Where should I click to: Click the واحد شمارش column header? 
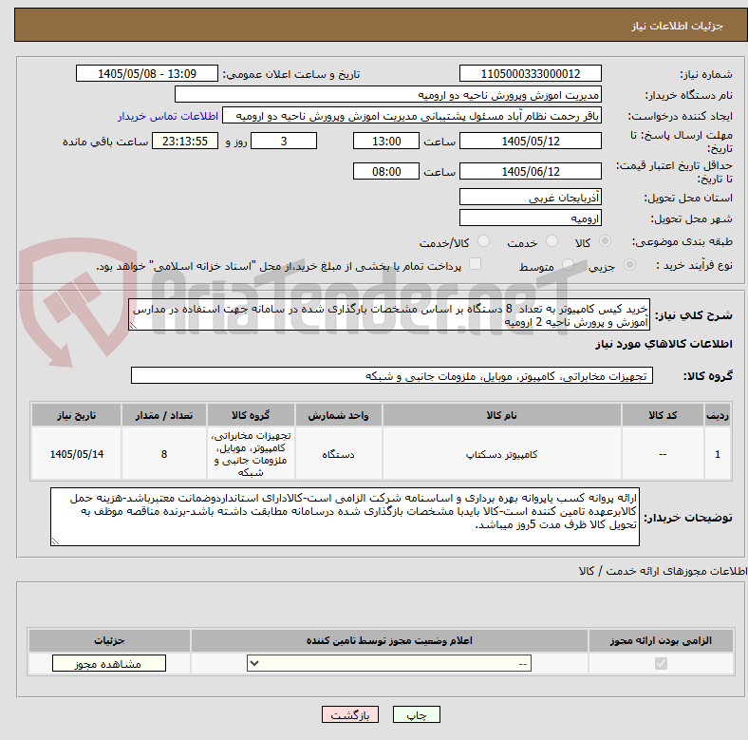click(x=338, y=415)
